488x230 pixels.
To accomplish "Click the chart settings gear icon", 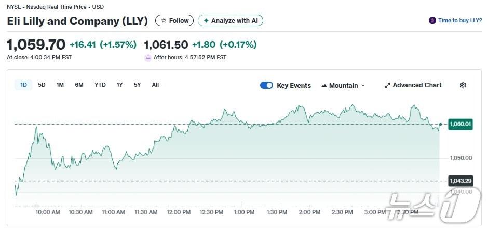I will pyautogui.click(x=463, y=85).
